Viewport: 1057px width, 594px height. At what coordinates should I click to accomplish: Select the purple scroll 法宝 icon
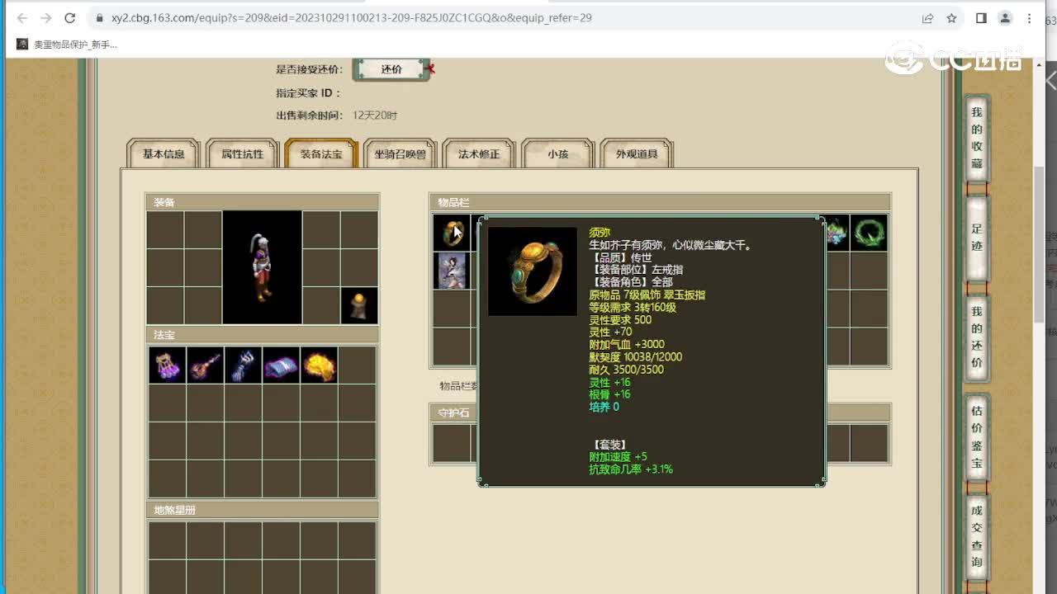coord(281,365)
